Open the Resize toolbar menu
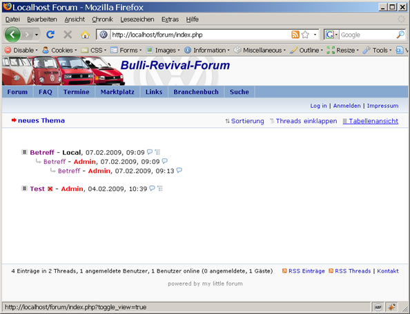This screenshot has height=314, width=410. pyautogui.click(x=343, y=50)
